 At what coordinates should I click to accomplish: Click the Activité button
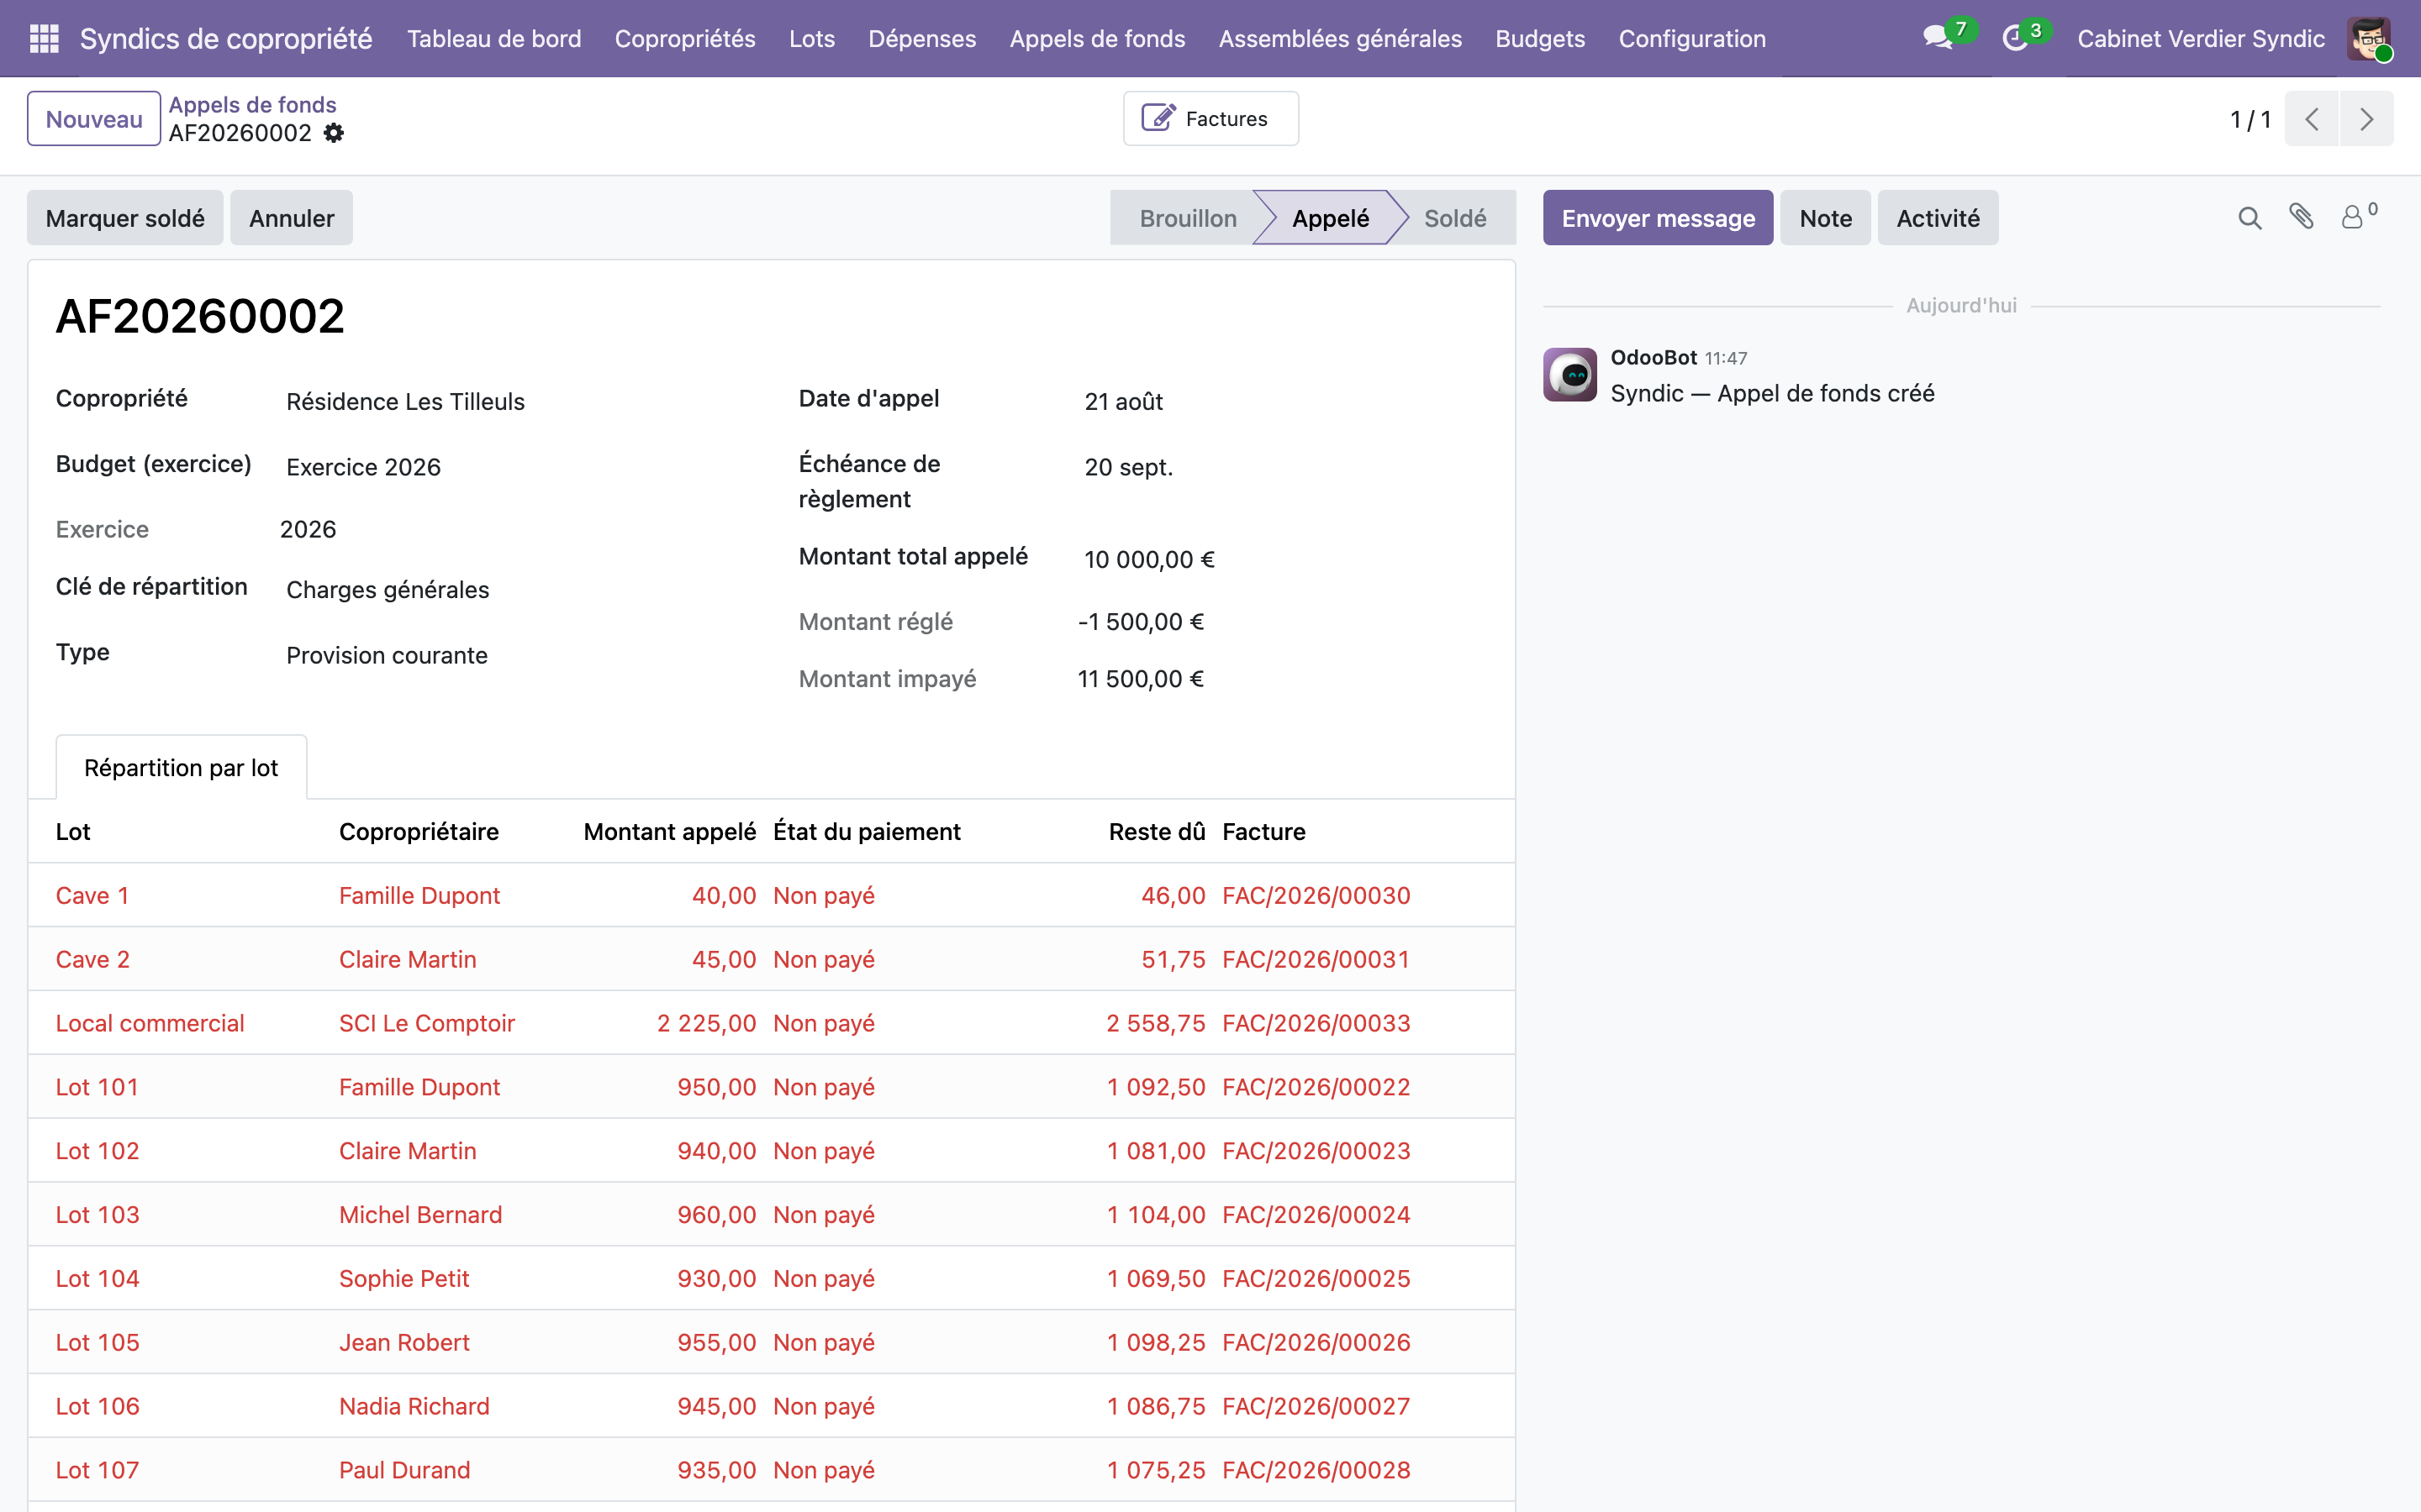tap(1938, 218)
